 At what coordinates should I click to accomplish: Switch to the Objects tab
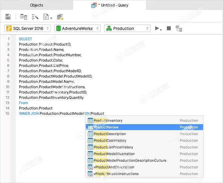click(x=37, y=5)
